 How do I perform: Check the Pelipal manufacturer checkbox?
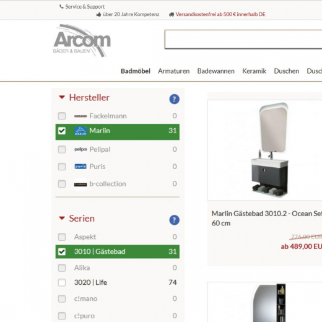tap(62, 149)
